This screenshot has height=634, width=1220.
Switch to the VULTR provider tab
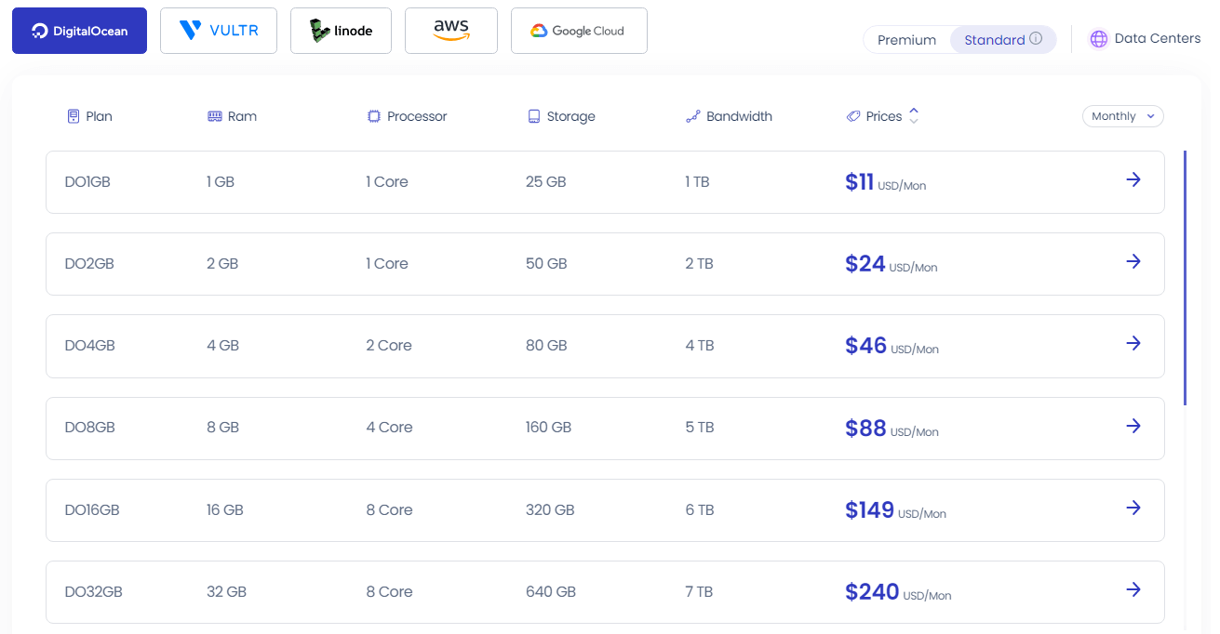click(x=218, y=30)
